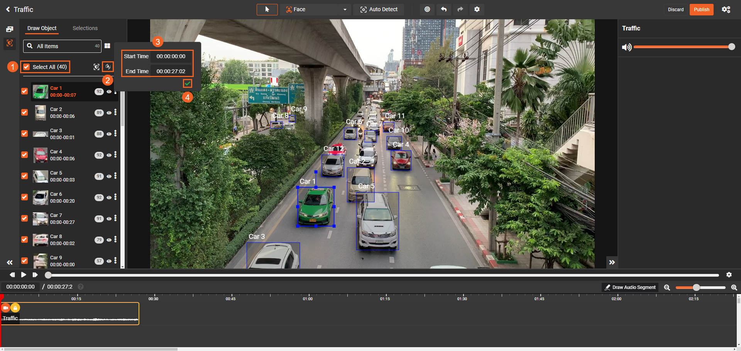Click the Auto Detect button
Viewport: 741px width, 351px height.
click(x=379, y=9)
